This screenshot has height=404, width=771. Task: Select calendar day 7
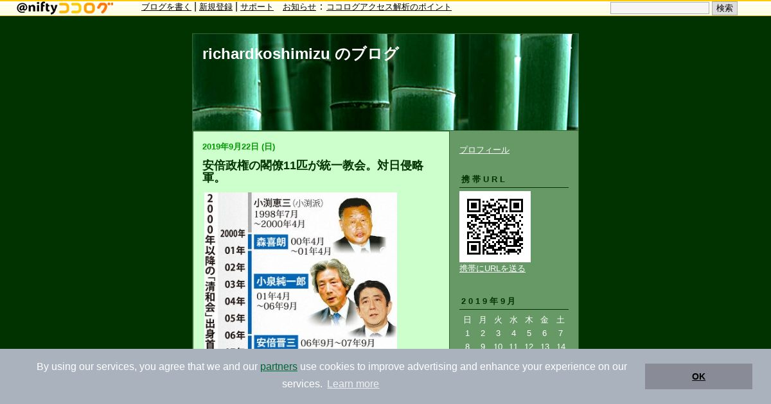pos(560,333)
